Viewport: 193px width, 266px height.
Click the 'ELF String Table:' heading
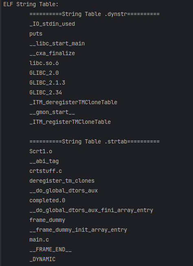pyautogui.click(x=31, y=4)
